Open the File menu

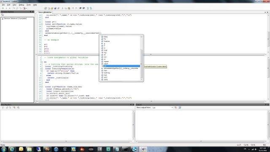(3, 5)
